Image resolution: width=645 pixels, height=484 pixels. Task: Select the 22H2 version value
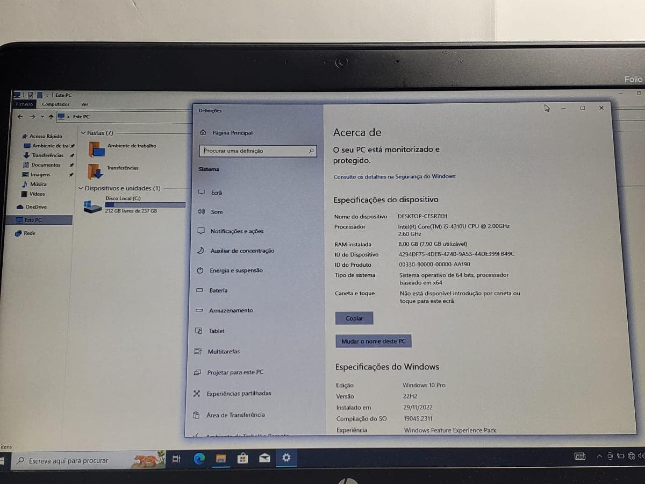pos(410,396)
